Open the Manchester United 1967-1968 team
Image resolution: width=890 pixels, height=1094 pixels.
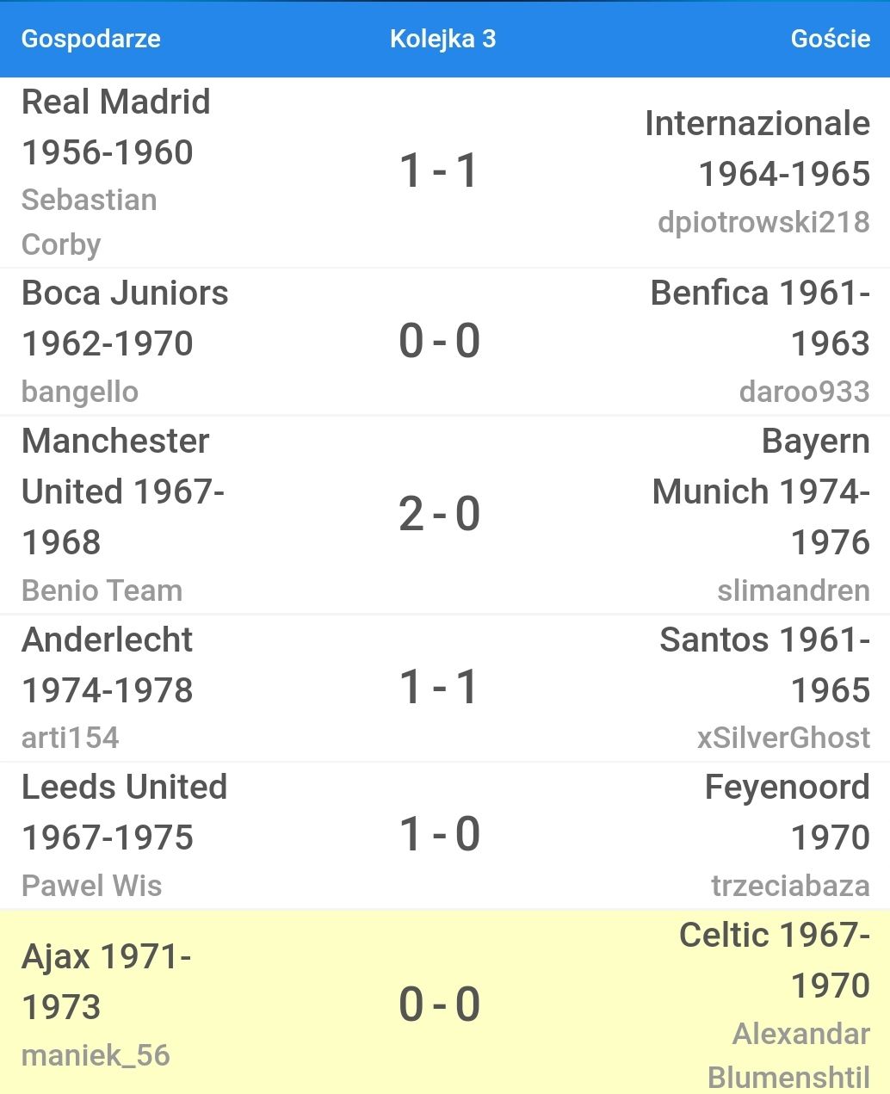point(123,491)
